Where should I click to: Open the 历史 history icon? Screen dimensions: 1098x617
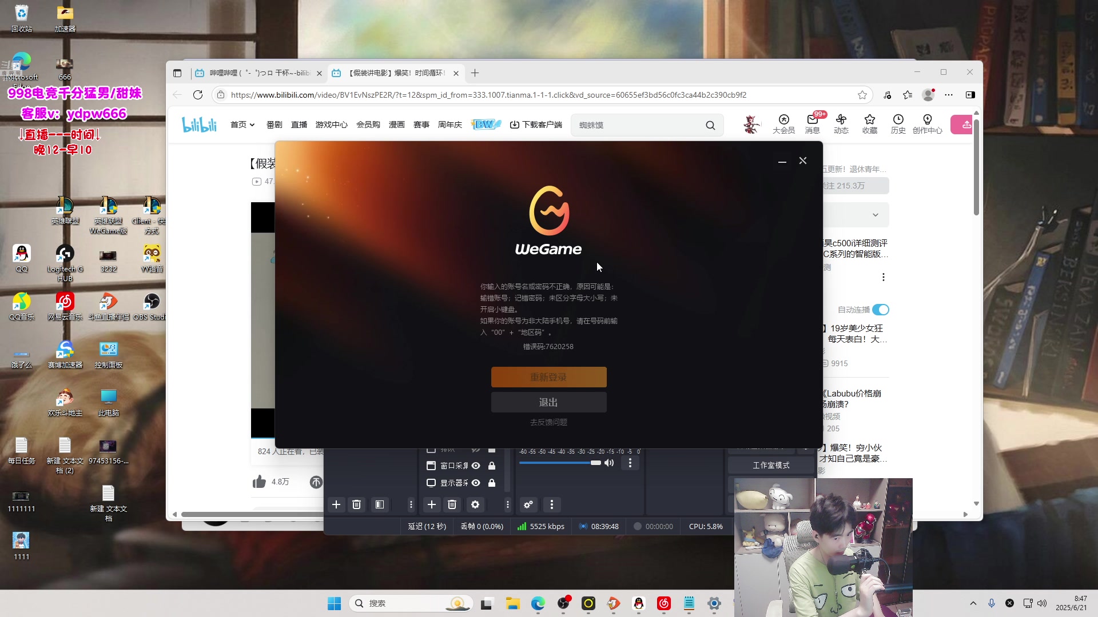coord(898,123)
